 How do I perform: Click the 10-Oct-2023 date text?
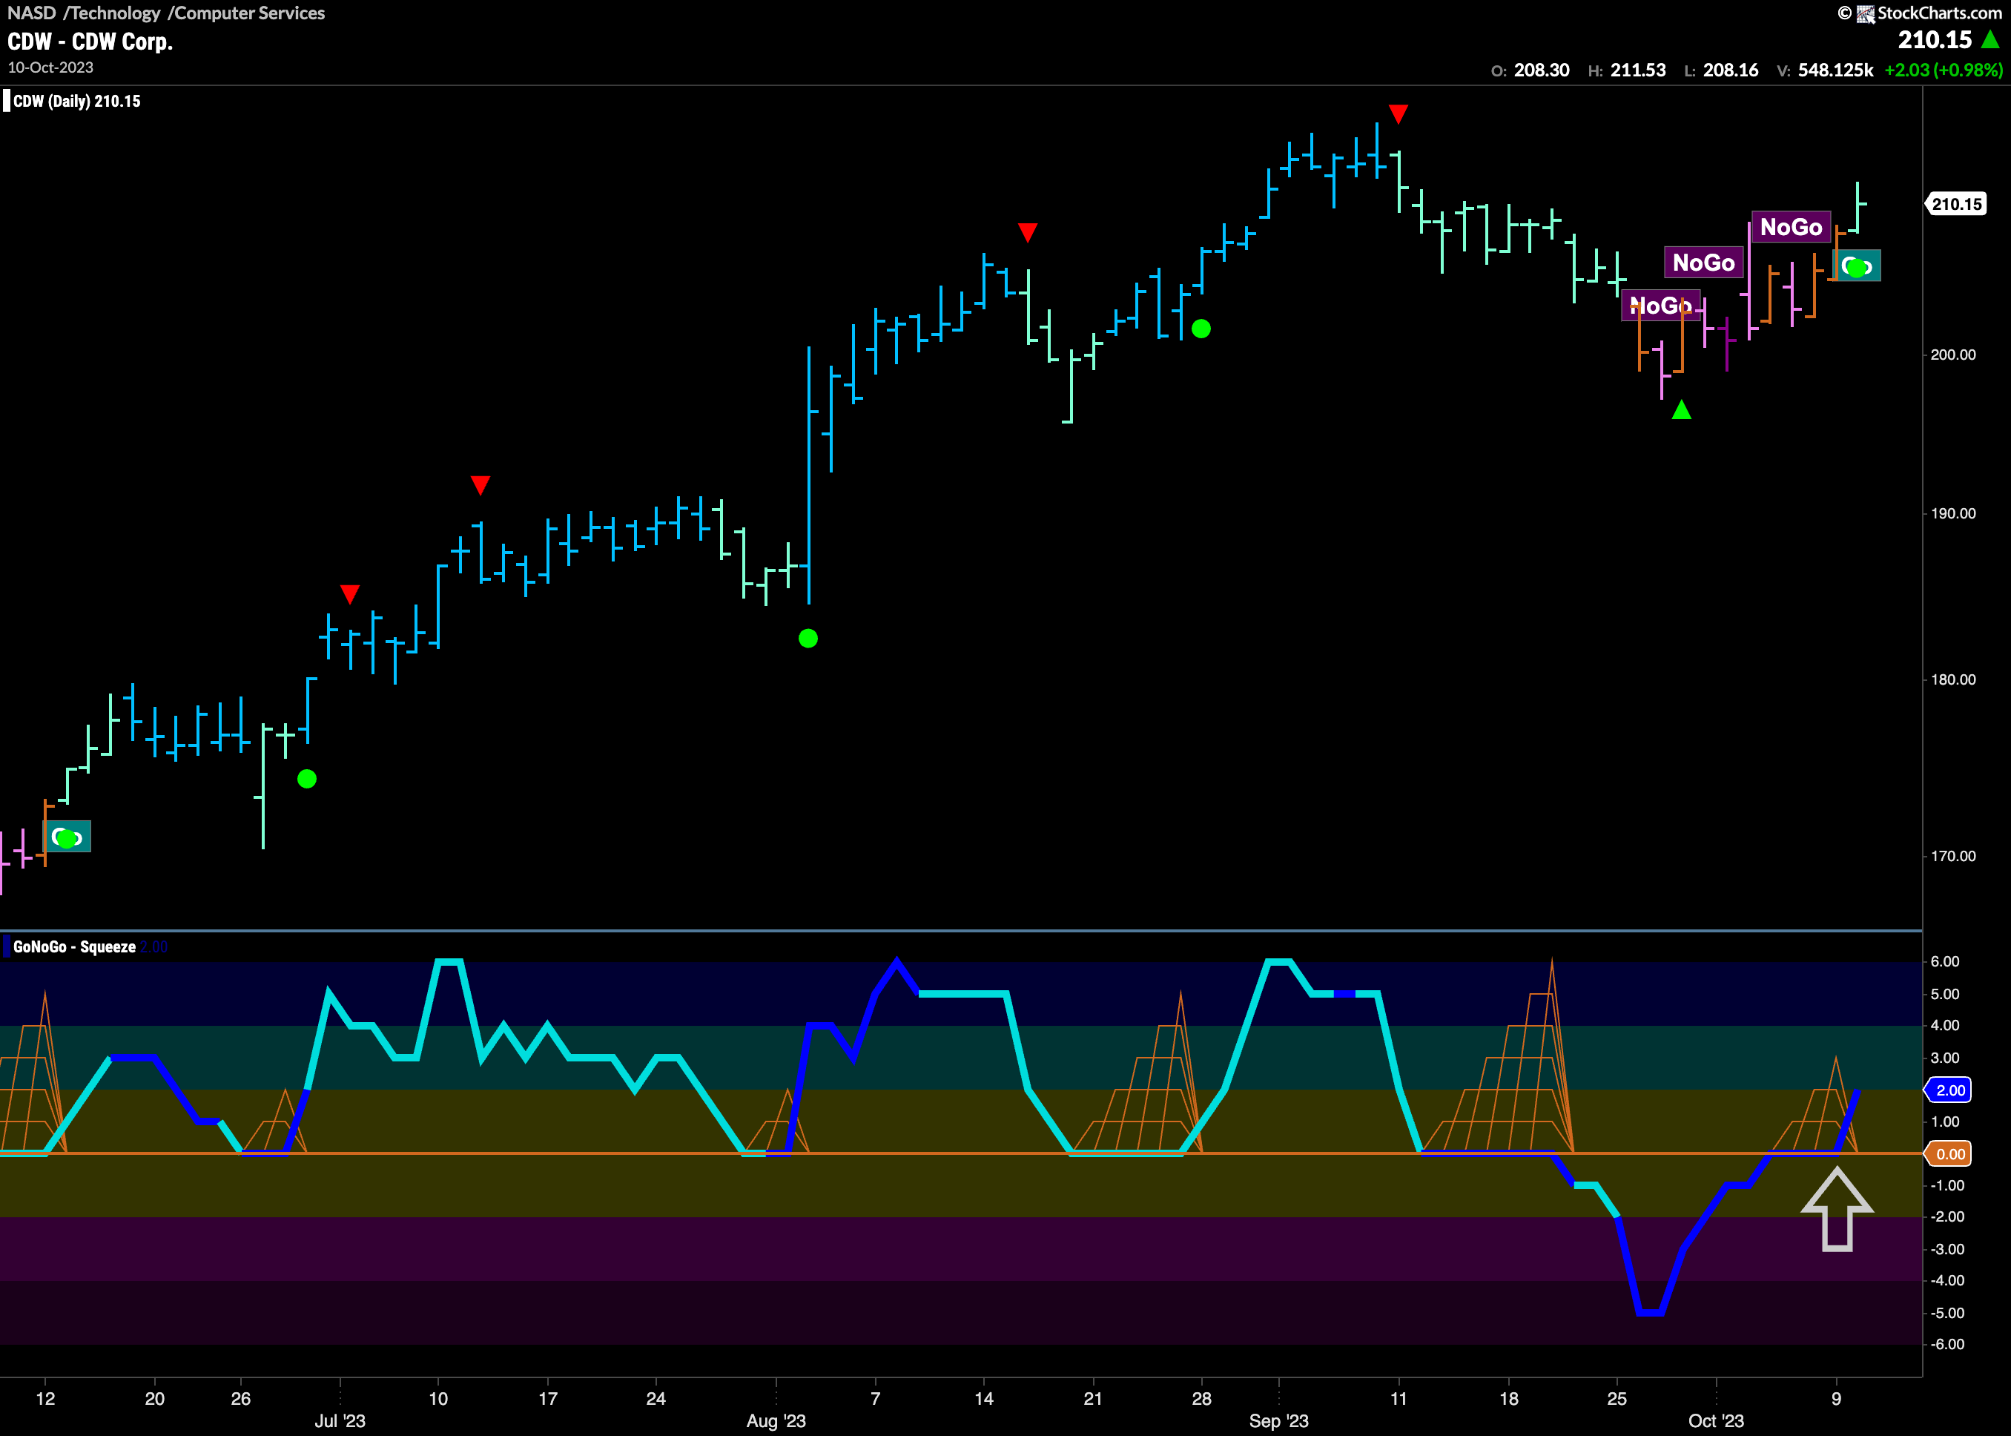[50, 67]
